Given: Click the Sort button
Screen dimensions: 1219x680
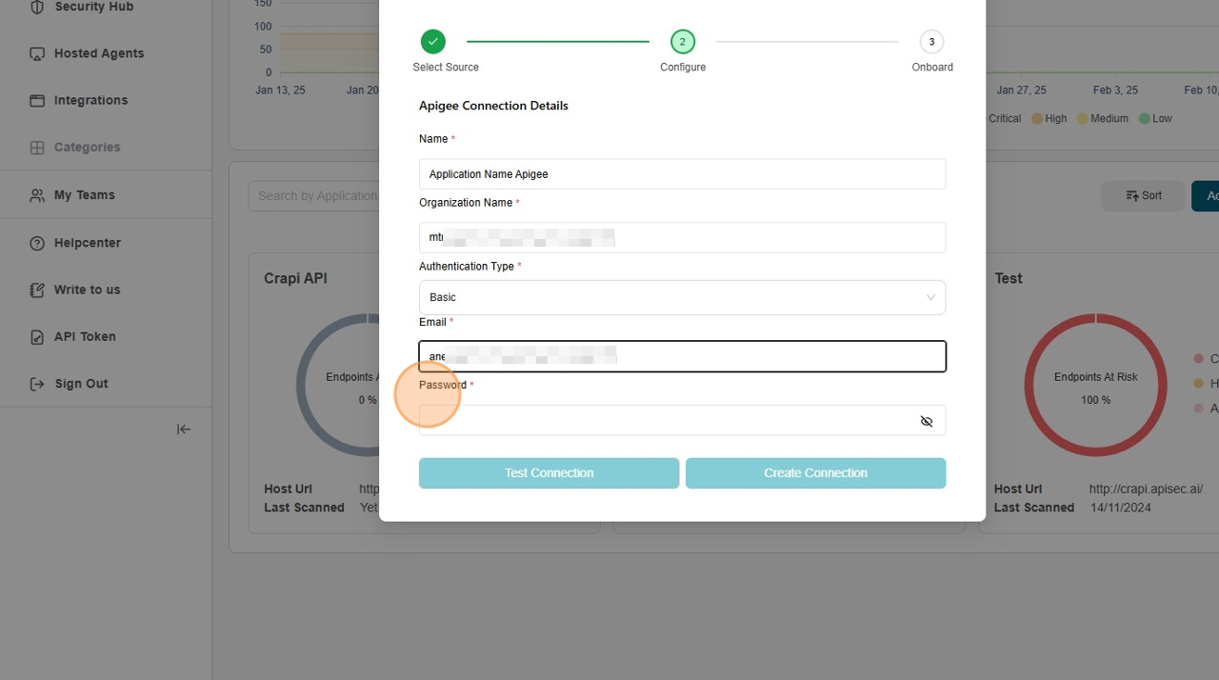Looking at the screenshot, I should pyautogui.click(x=1143, y=195).
